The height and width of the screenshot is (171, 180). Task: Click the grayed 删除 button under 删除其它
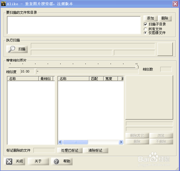[137, 142]
